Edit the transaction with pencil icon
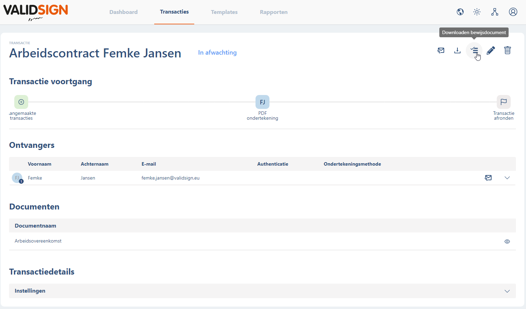Image resolution: width=526 pixels, height=309 pixels. click(x=491, y=50)
